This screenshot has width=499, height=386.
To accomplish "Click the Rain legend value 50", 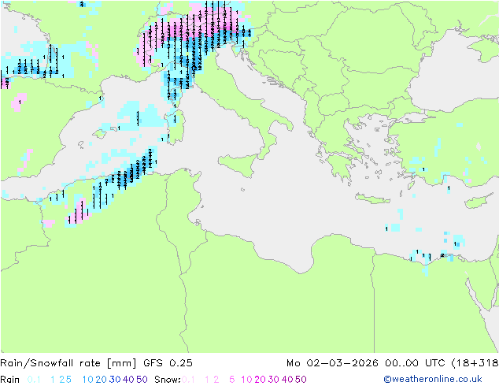I will point(142,380).
